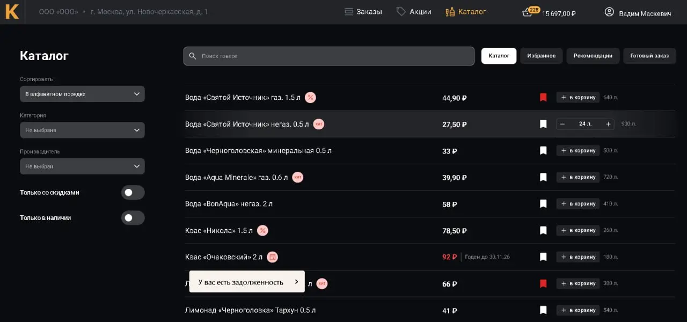
Task: Click hit badge on Aqua Minerale газ. 0.6 л
Action: click(297, 177)
